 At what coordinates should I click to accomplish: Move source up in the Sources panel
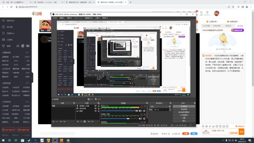[x=89, y=121]
